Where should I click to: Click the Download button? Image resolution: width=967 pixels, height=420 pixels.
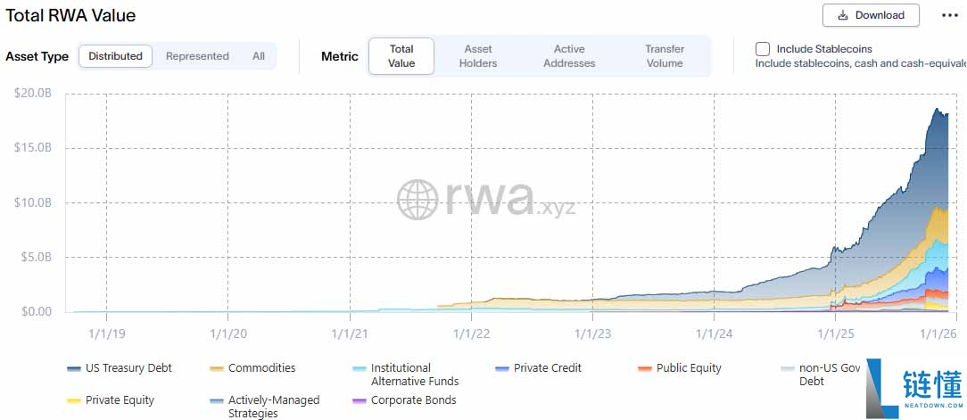pyautogui.click(x=870, y=15)
